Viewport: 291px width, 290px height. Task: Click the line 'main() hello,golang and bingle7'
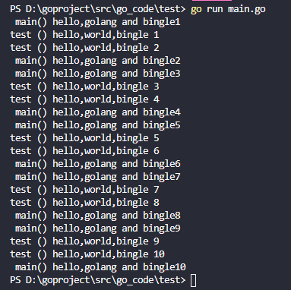(97, 177)
